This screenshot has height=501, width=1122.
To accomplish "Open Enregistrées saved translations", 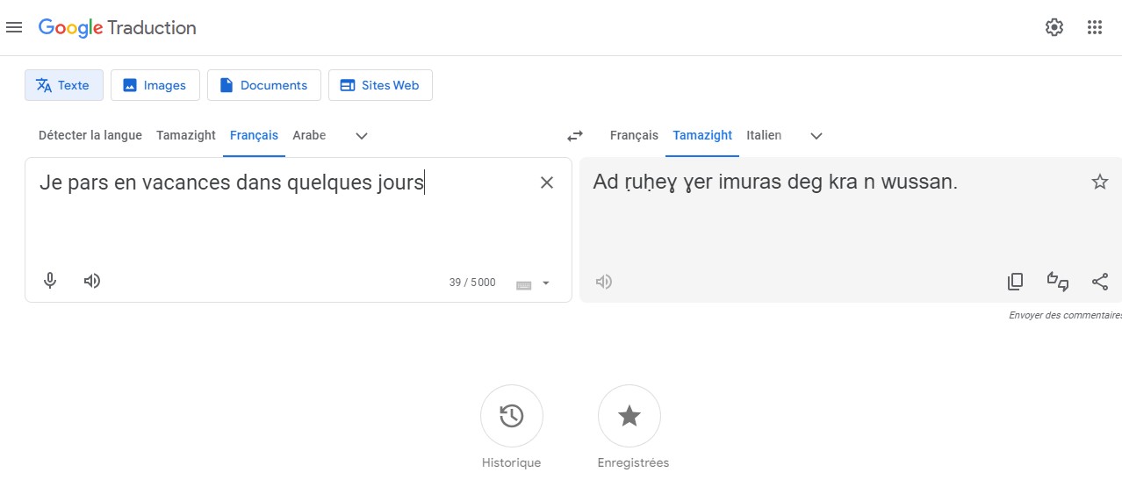I will pyautogui.click(x=629, y=416).
